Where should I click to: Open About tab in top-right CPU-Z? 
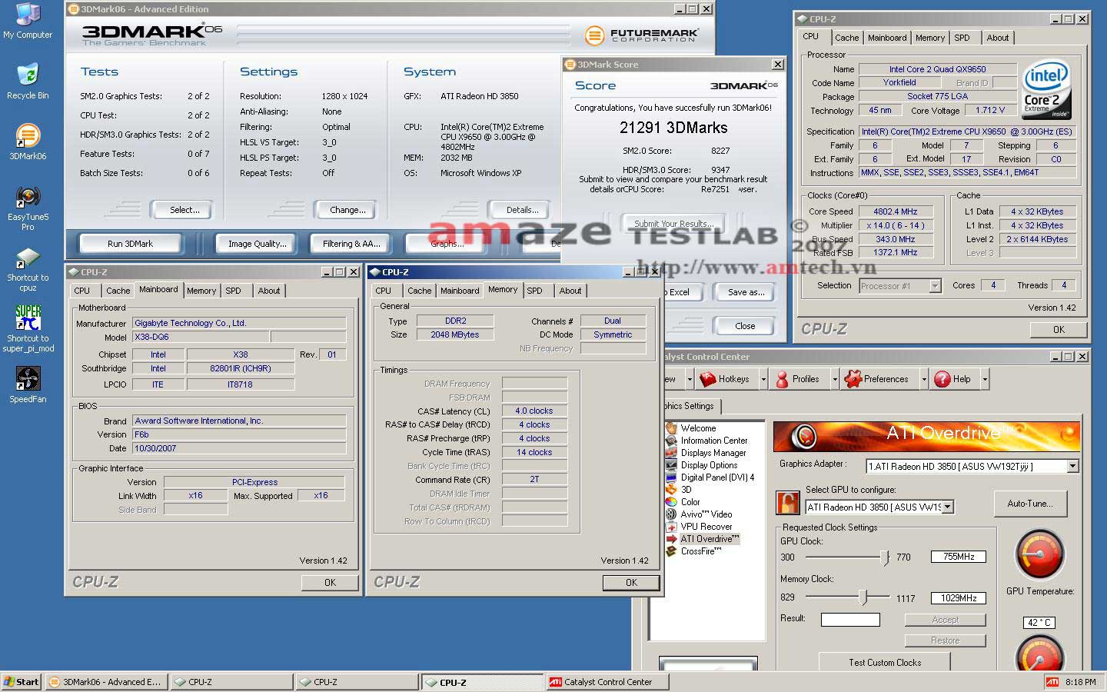(x=998, y=38)
